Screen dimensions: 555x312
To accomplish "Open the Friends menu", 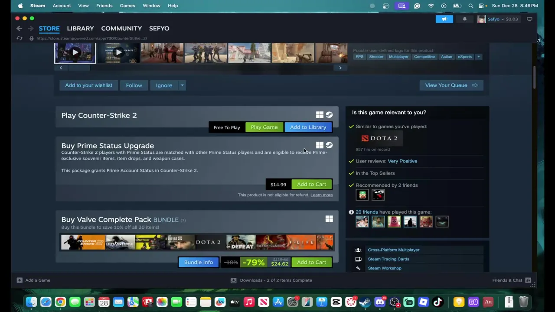I will tap(104, 6).
